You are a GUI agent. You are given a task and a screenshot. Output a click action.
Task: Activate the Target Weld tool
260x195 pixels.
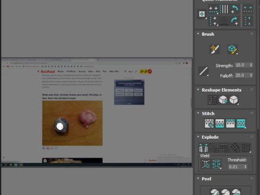click(206, 164)
